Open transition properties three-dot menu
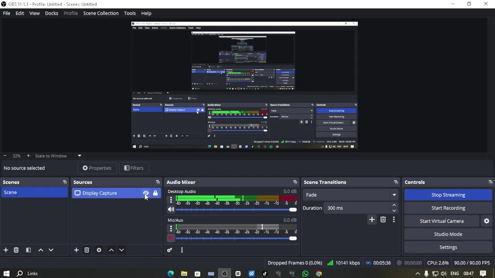 click(394, 220)
